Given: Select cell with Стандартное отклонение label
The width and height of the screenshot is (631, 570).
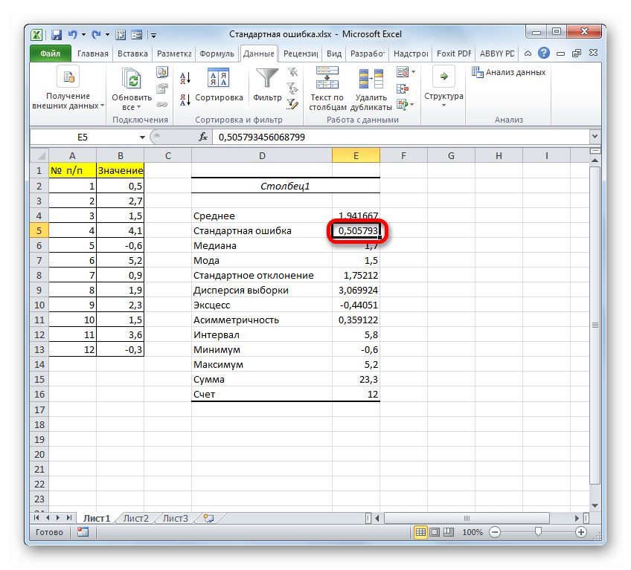Looking at the screenshot, I should 262,276.
